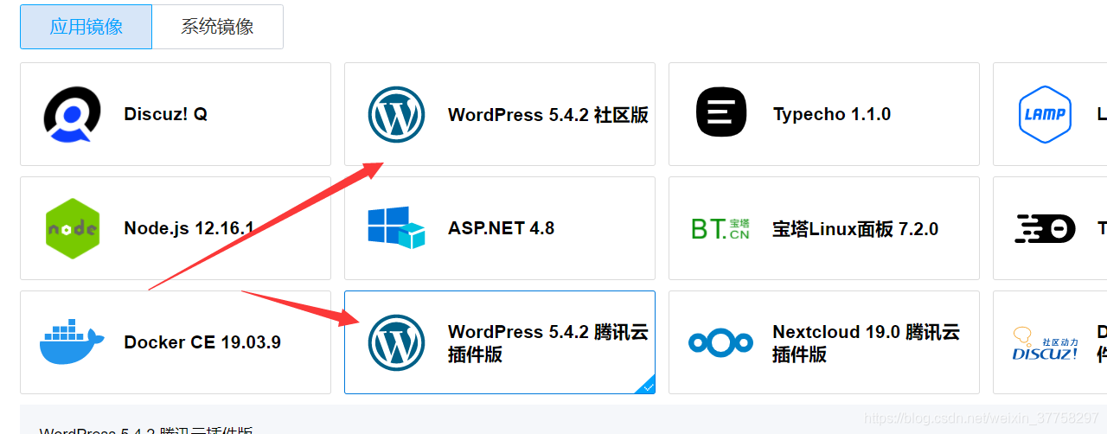Image resolution: width=1107 pixels, height=434 pixels.
Task: Click the speed-lines circle icon on partial card
Action: point(1045,228)
